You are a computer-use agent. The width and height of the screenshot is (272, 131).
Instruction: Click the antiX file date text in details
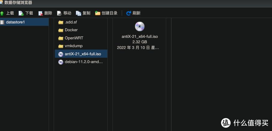138,47
